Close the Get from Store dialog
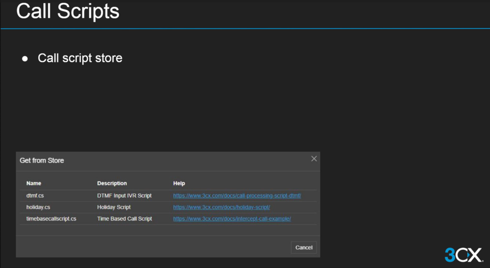 click(314, 159)
